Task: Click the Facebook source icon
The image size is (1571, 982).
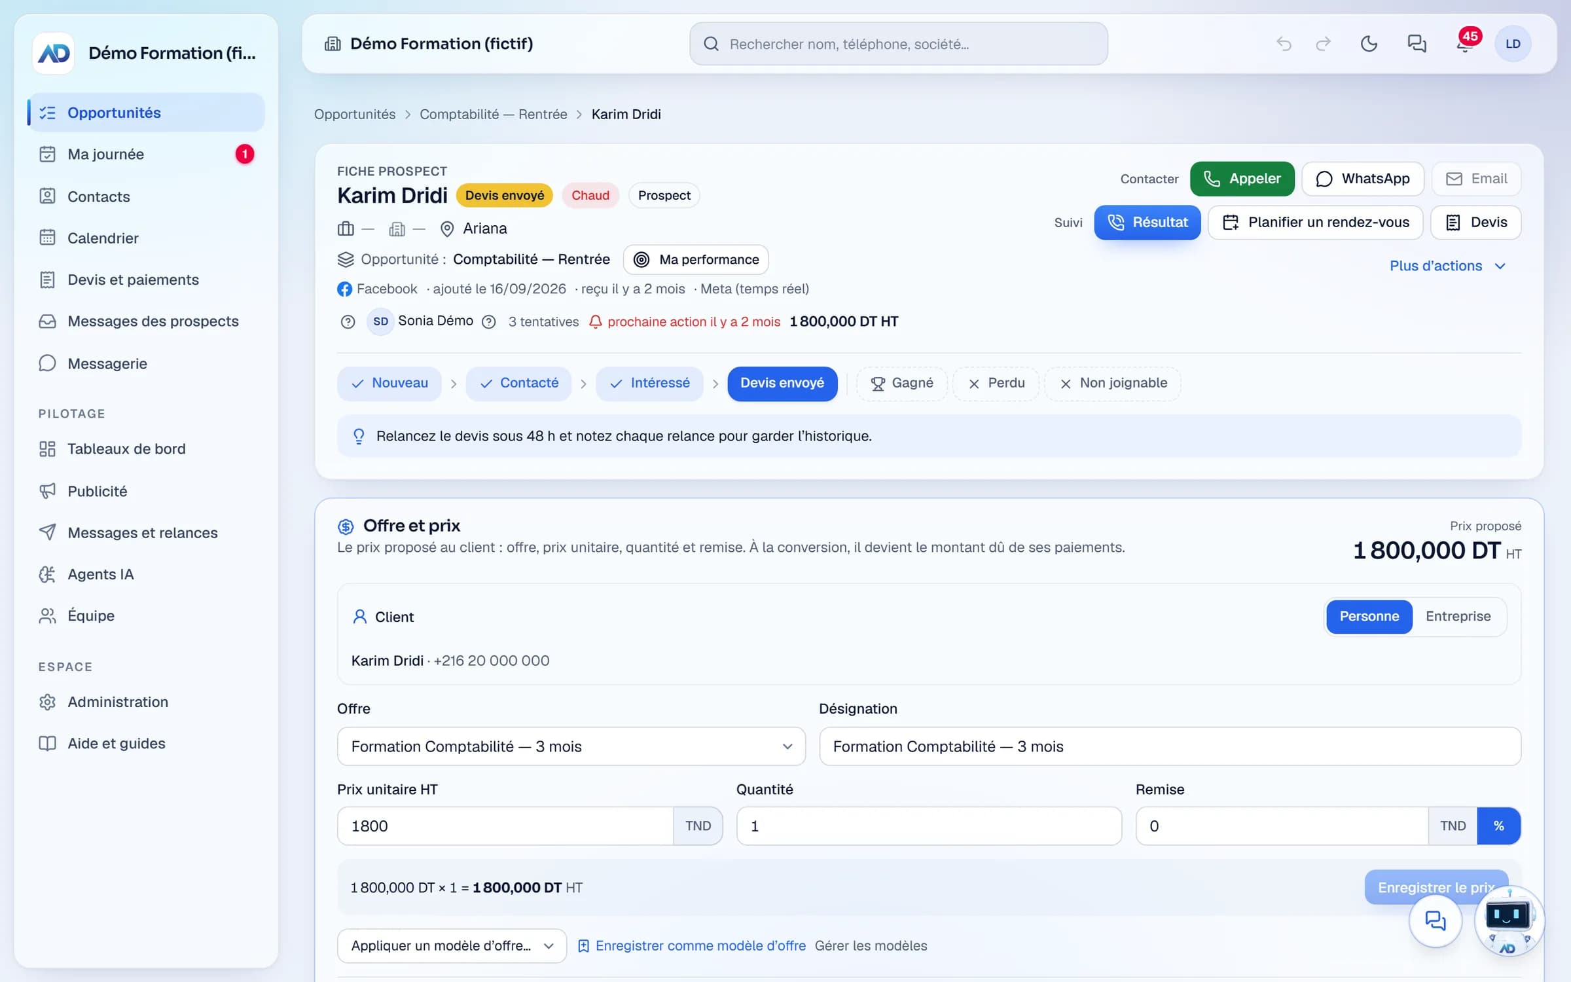Action: 344,289
